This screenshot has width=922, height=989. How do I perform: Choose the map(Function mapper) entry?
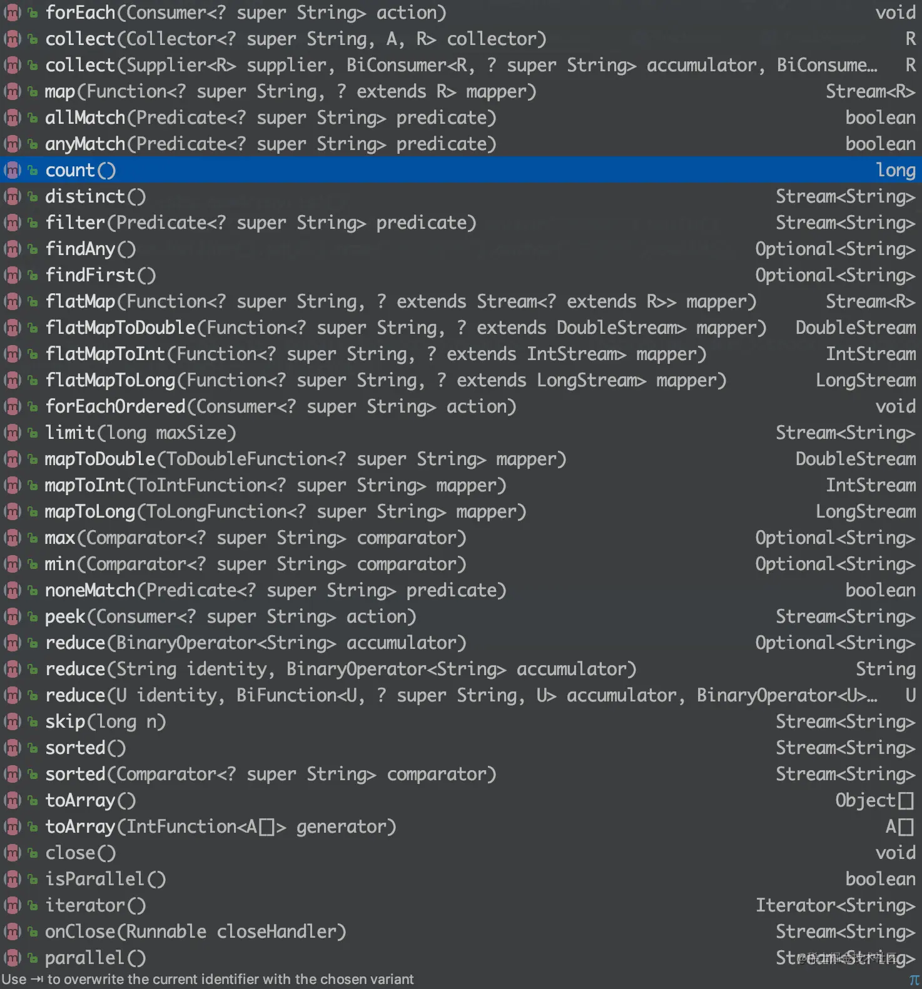[x=461, y=91]
